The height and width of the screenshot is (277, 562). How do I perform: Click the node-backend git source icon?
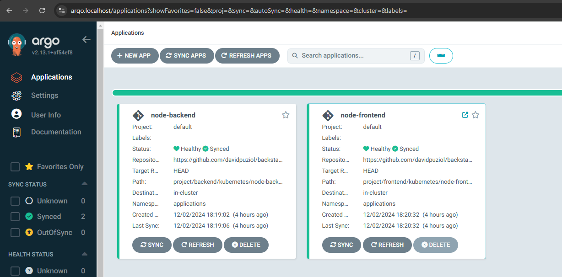138,115
